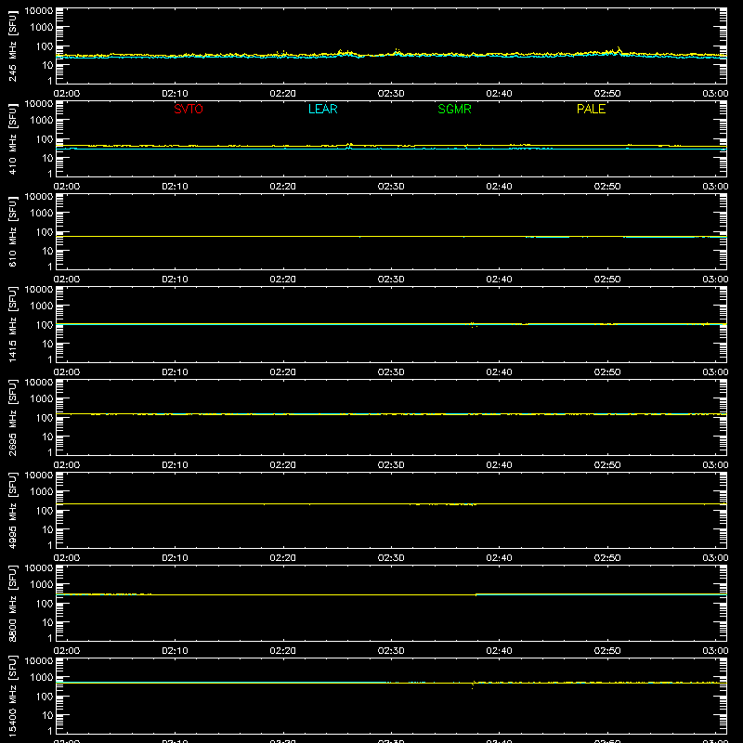Screen dimensions: 743x743
Task: Click the 02:40 time label under 610 MHz plot
Action: (499, 280)
